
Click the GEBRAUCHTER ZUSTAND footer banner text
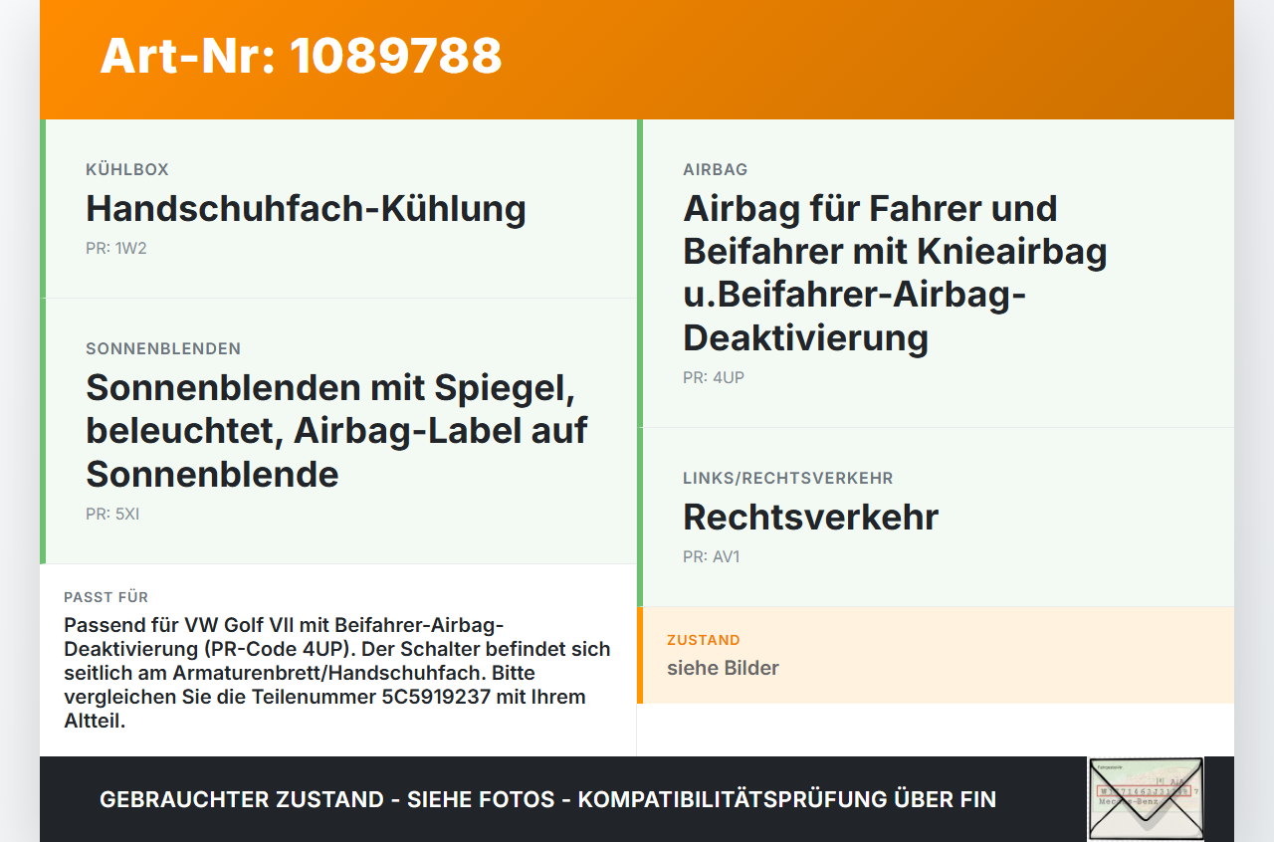click(547, 799)
